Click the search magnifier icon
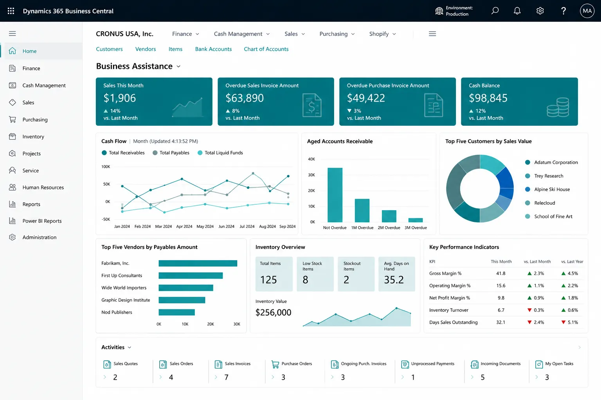Viewport: 601px width, 400px height. click(495, 11)
